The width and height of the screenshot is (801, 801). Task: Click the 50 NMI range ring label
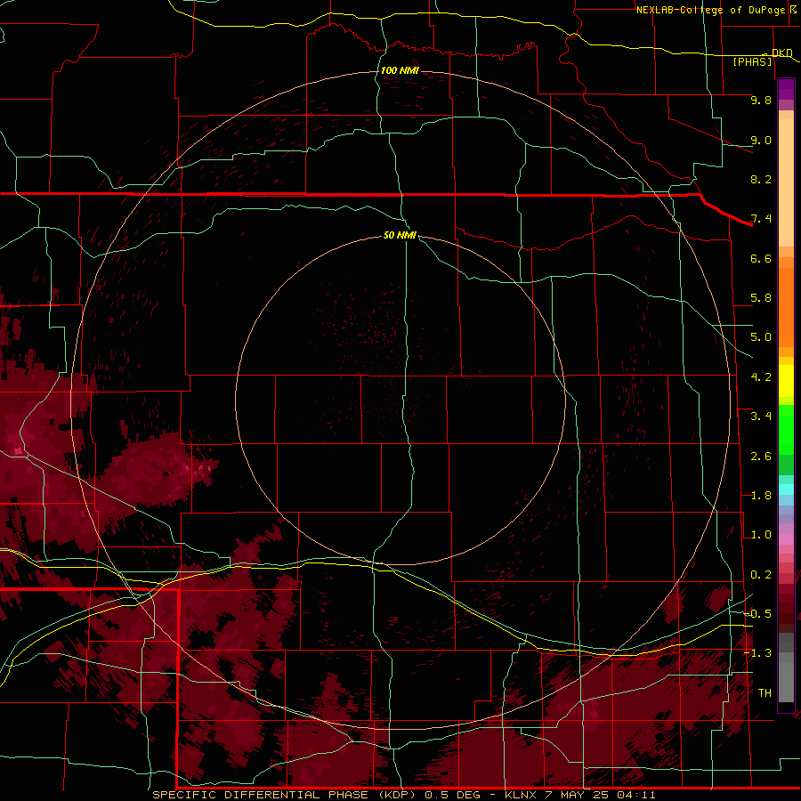[x=400, y=235]
